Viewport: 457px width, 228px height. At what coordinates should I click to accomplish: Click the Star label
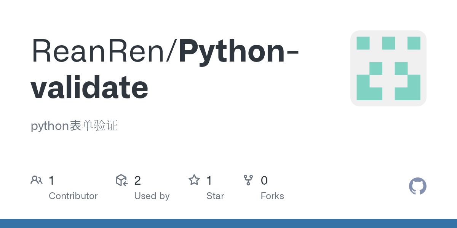[215, 196]
